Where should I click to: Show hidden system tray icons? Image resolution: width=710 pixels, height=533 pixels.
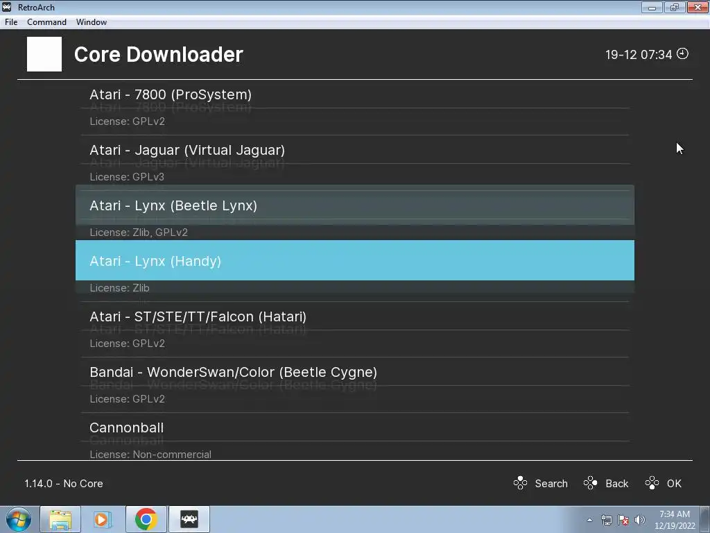589,520
